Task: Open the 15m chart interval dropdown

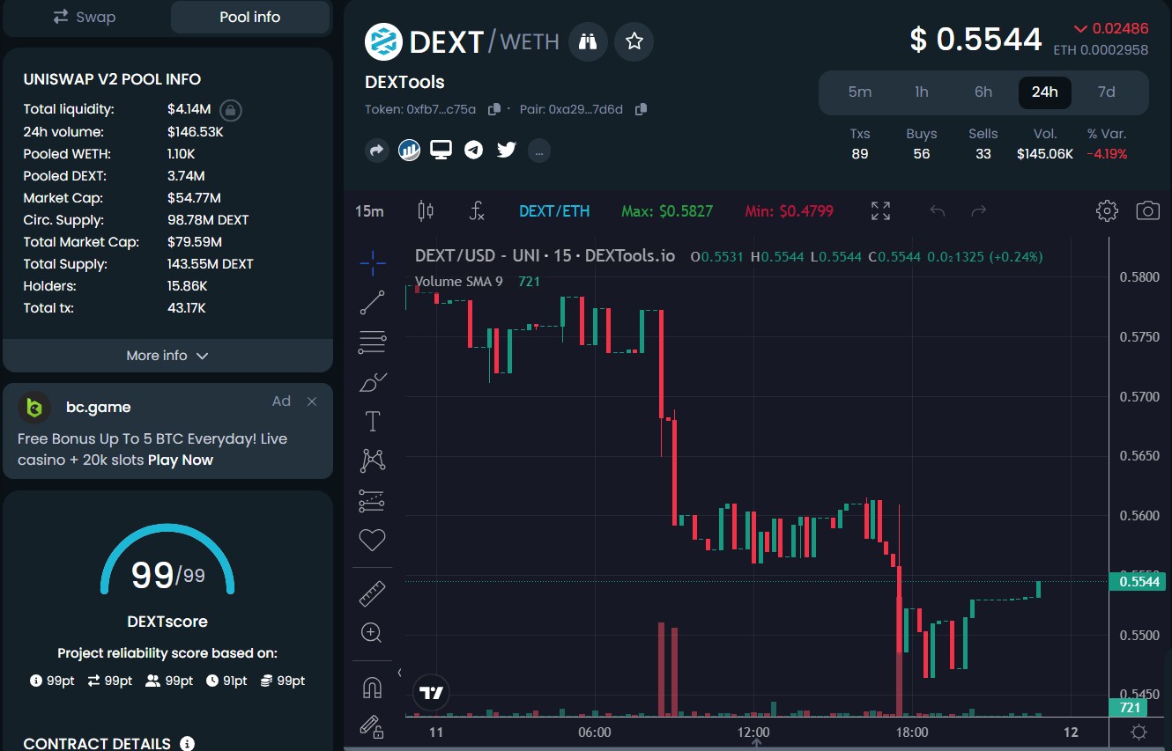Action: pyautogui.click(x=369, y=211)
